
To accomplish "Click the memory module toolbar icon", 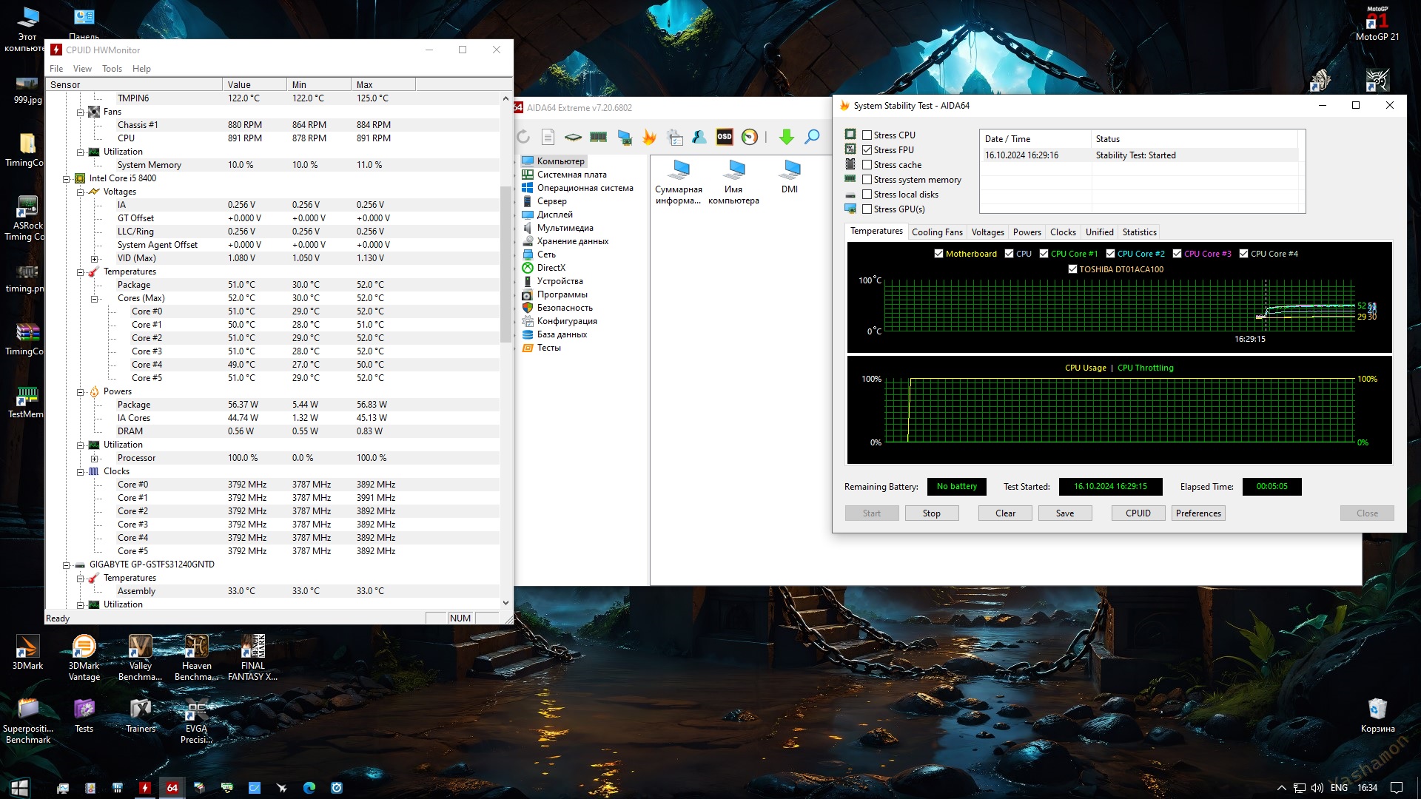I will 598,137.
